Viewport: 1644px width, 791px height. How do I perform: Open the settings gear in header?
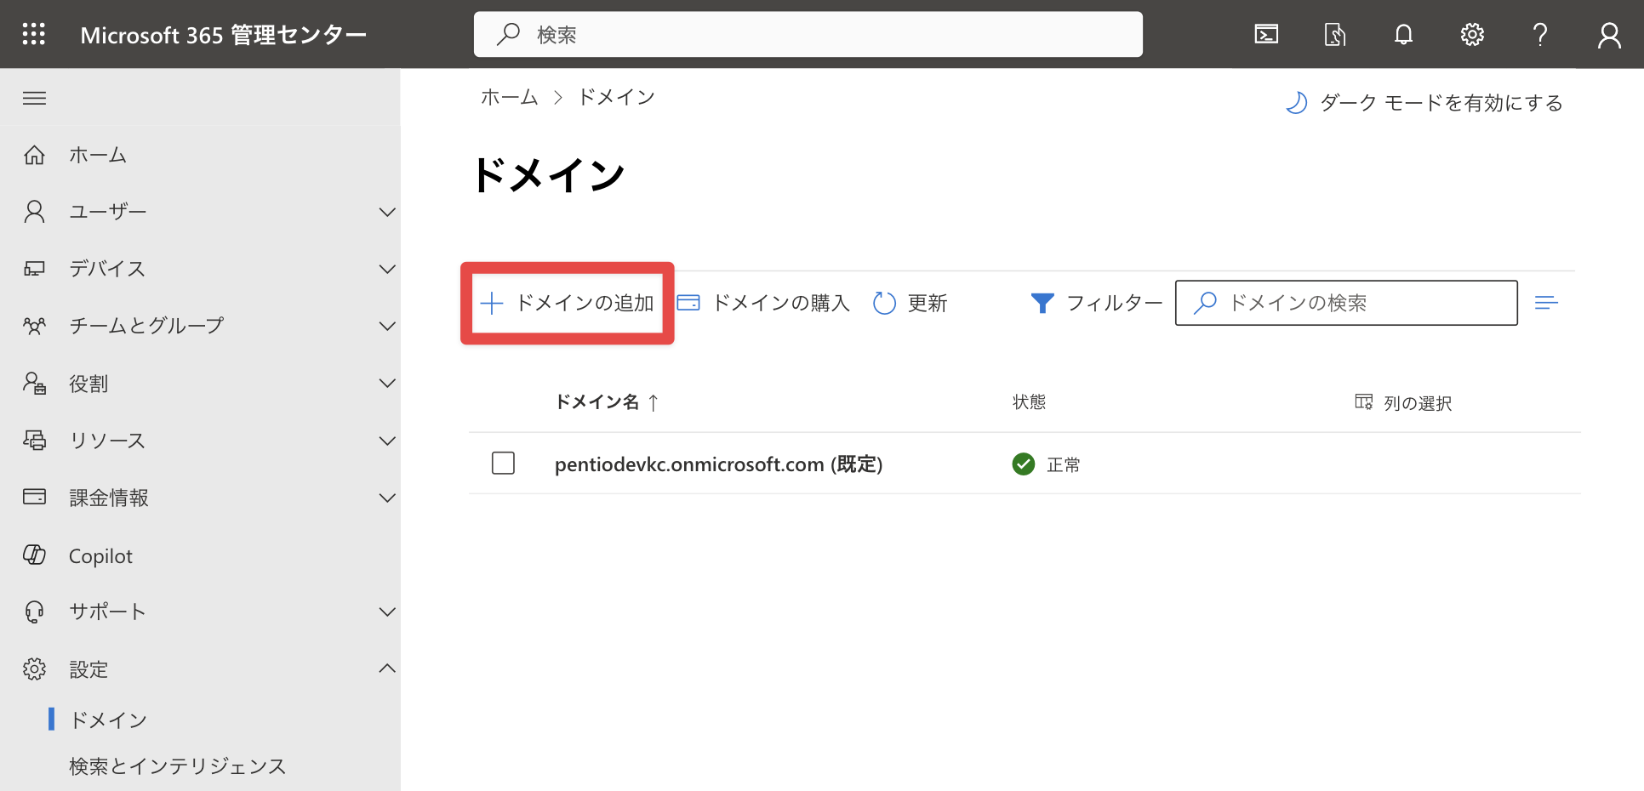tap(1472, 34)
